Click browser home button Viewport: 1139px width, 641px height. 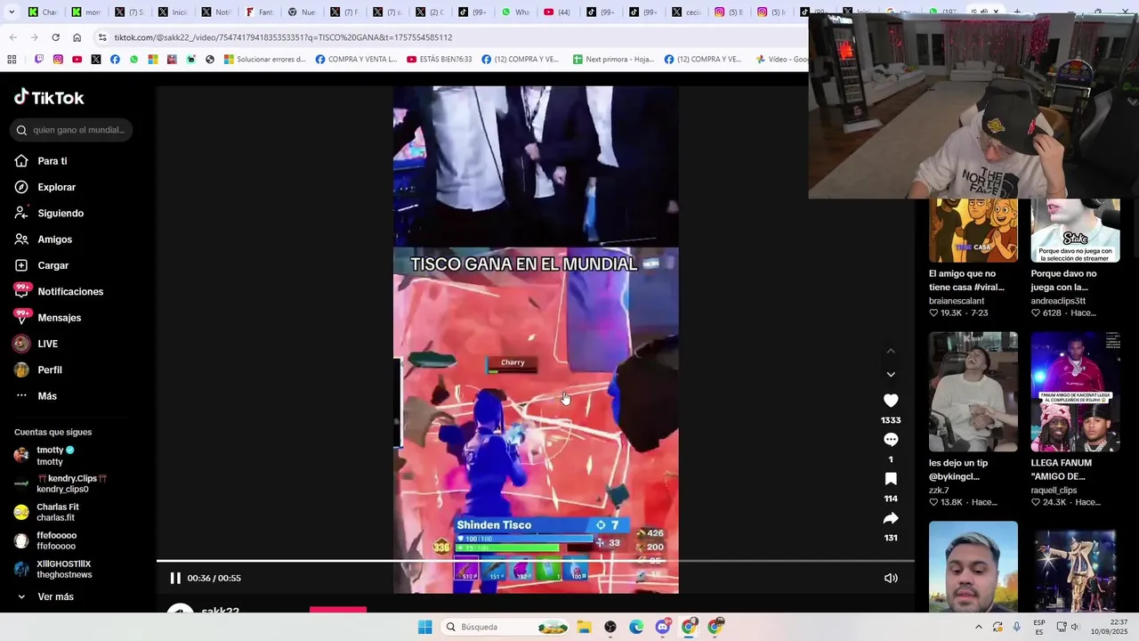click(x=77, y=37)
